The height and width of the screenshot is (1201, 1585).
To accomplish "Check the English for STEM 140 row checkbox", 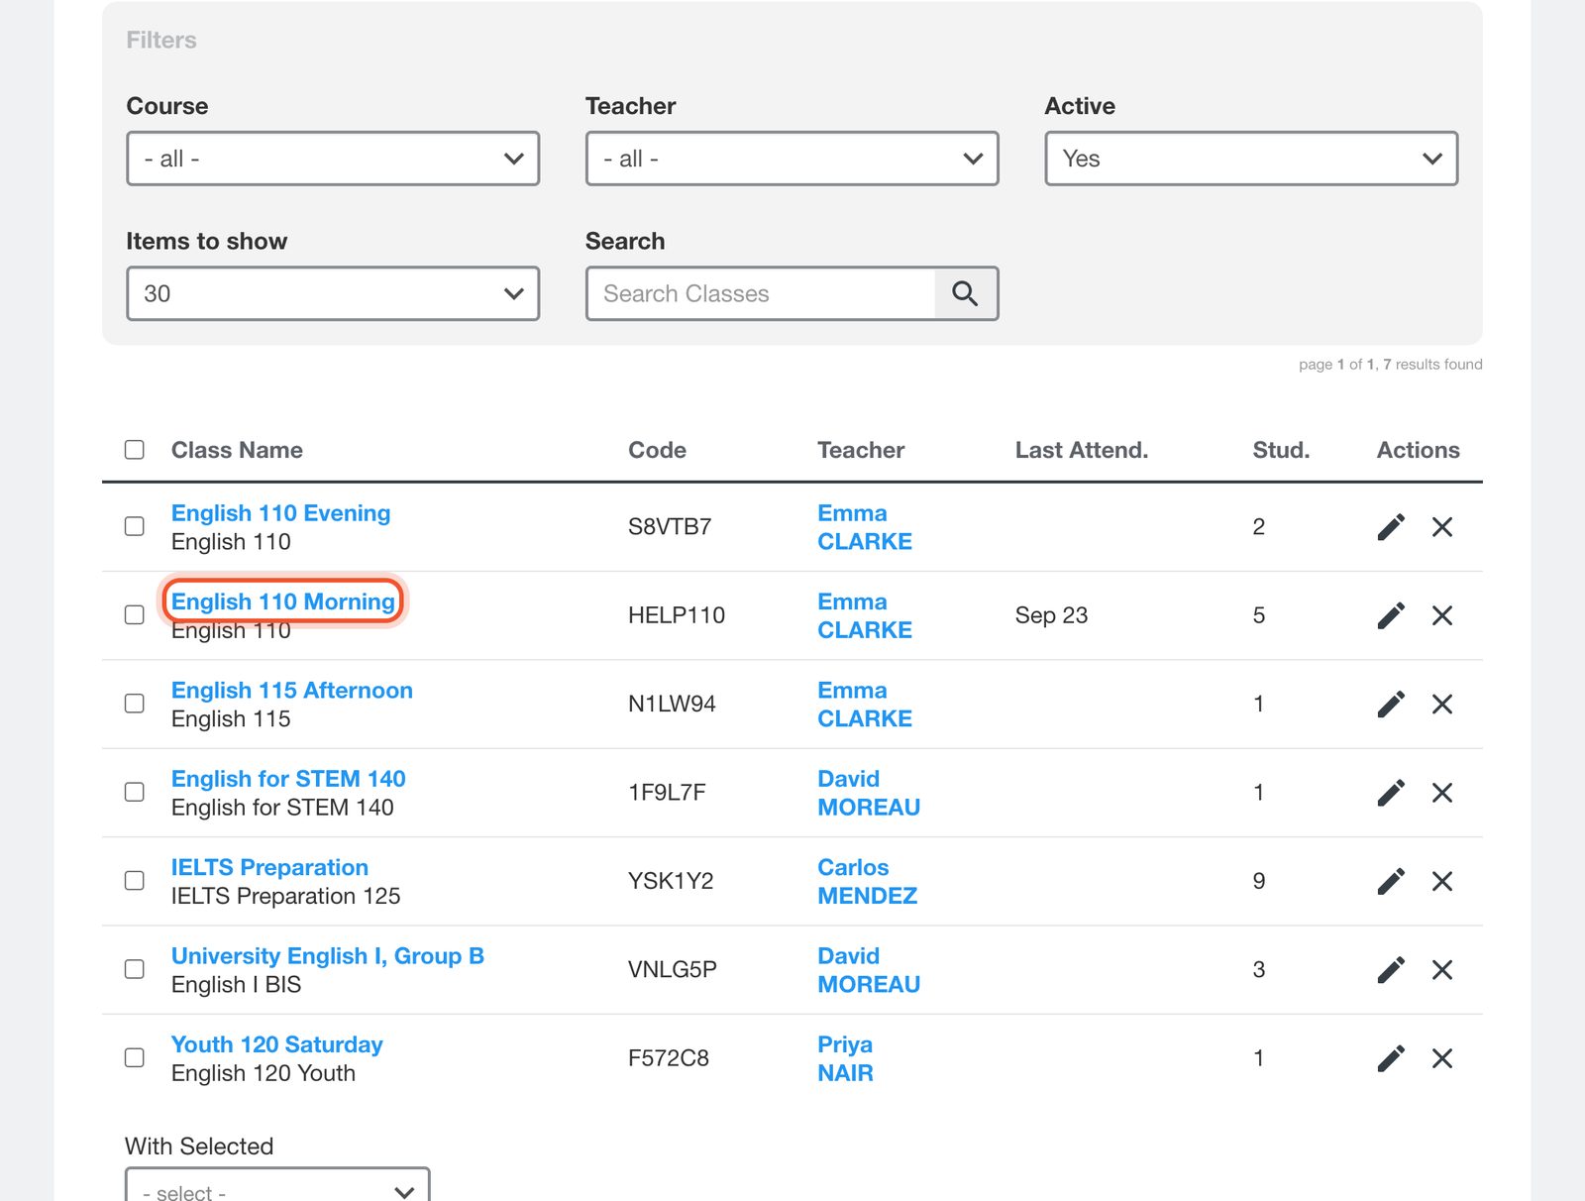I will [x=135, y=792].
